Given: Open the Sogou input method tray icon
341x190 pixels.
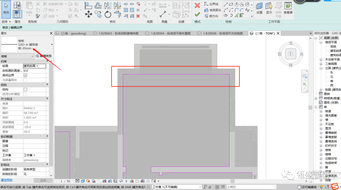Looking at the screenshot, I should pos(334,187).
